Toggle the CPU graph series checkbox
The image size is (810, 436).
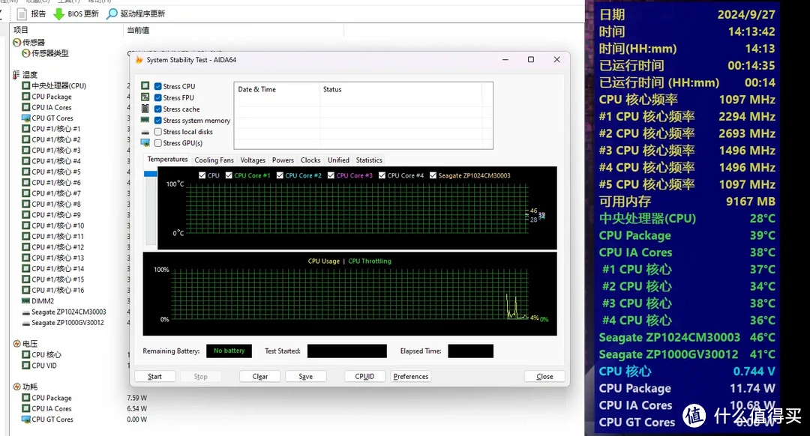[x=202, y=175]
